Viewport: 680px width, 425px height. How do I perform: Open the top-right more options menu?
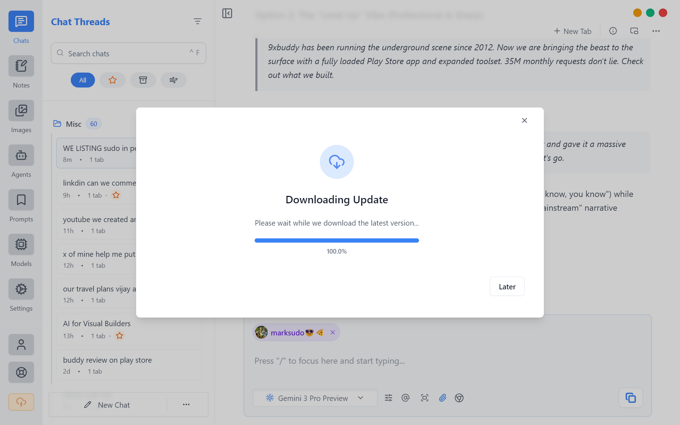click(x=656, y=31)
